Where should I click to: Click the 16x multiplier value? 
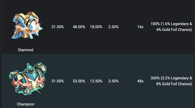click(x=140, y=27)
